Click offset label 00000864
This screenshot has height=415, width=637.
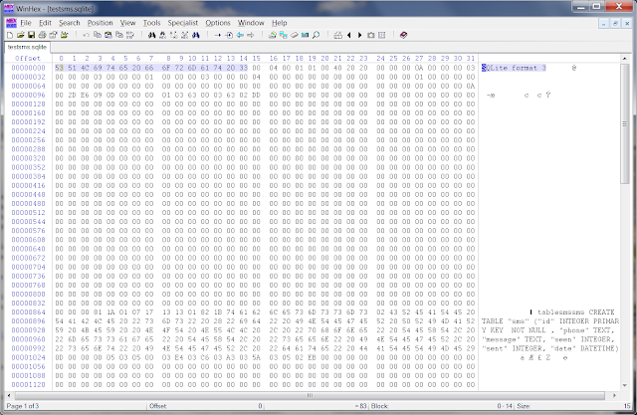click(29, 312)
